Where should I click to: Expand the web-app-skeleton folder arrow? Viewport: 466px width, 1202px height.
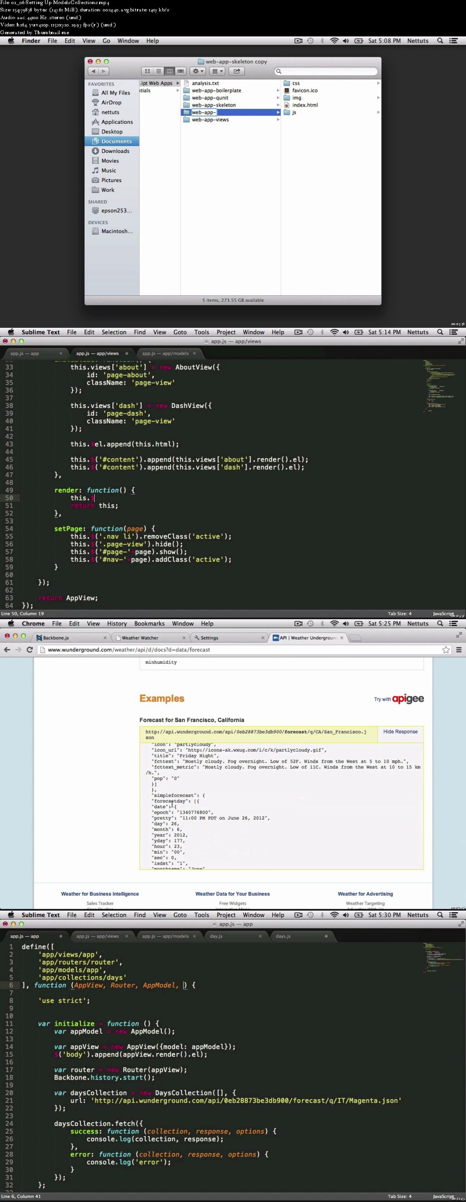(278, 105)
